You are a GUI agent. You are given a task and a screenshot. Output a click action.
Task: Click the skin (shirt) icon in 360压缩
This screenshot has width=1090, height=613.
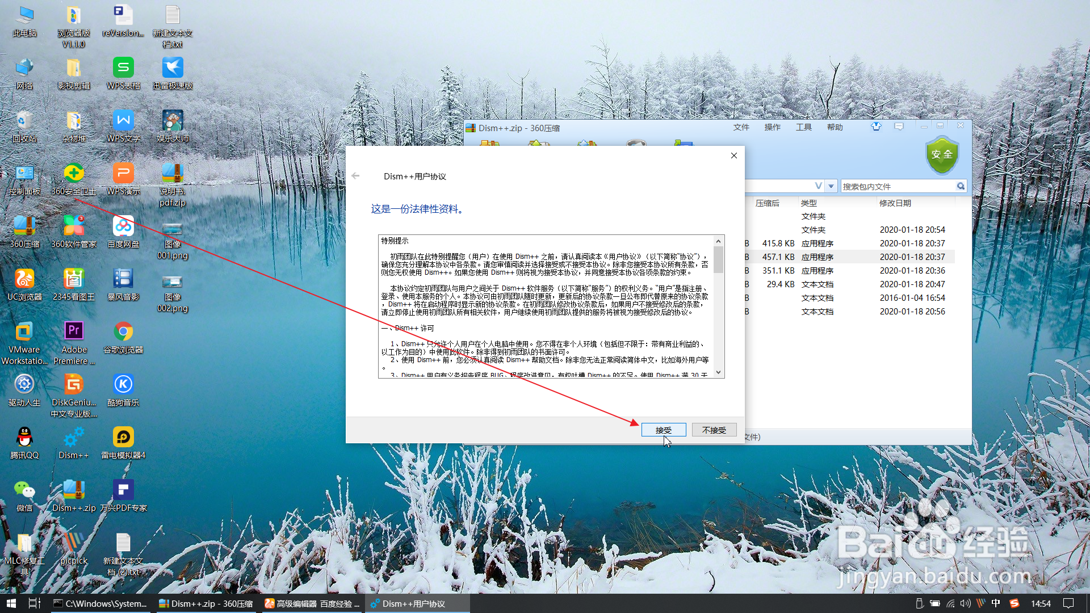tap(876, 127)
